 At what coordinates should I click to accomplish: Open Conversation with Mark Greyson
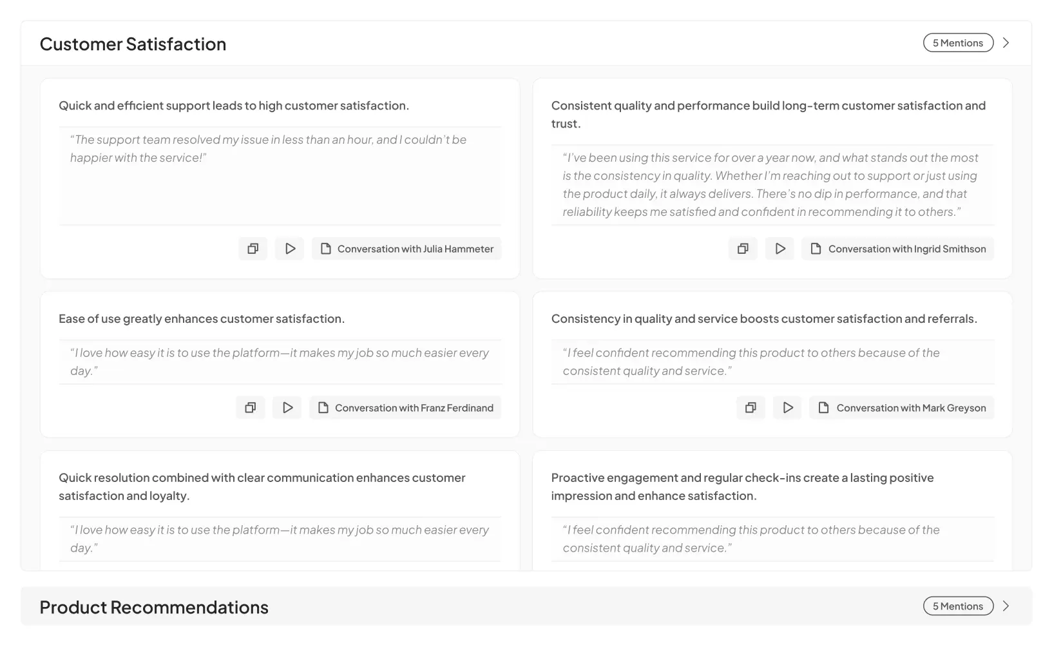click(x=902, y=408)
